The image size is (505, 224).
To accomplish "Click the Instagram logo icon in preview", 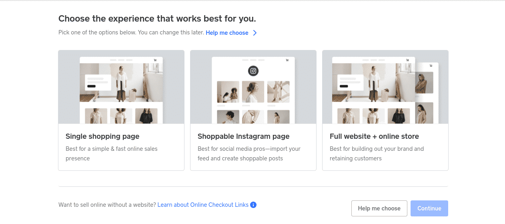I will tap(253, 71).
